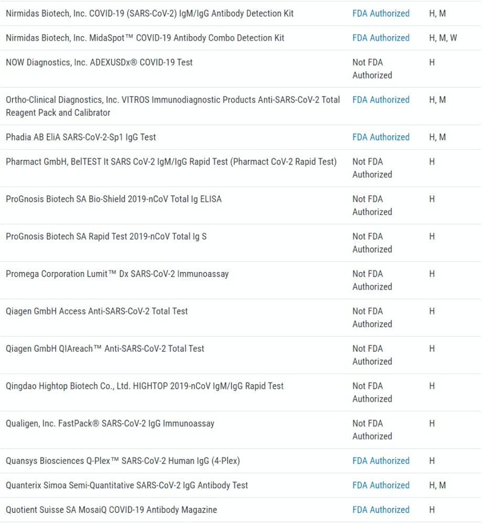
Task: Select the Qiagen QIAreach test name
Action: [x=105, y=349]
